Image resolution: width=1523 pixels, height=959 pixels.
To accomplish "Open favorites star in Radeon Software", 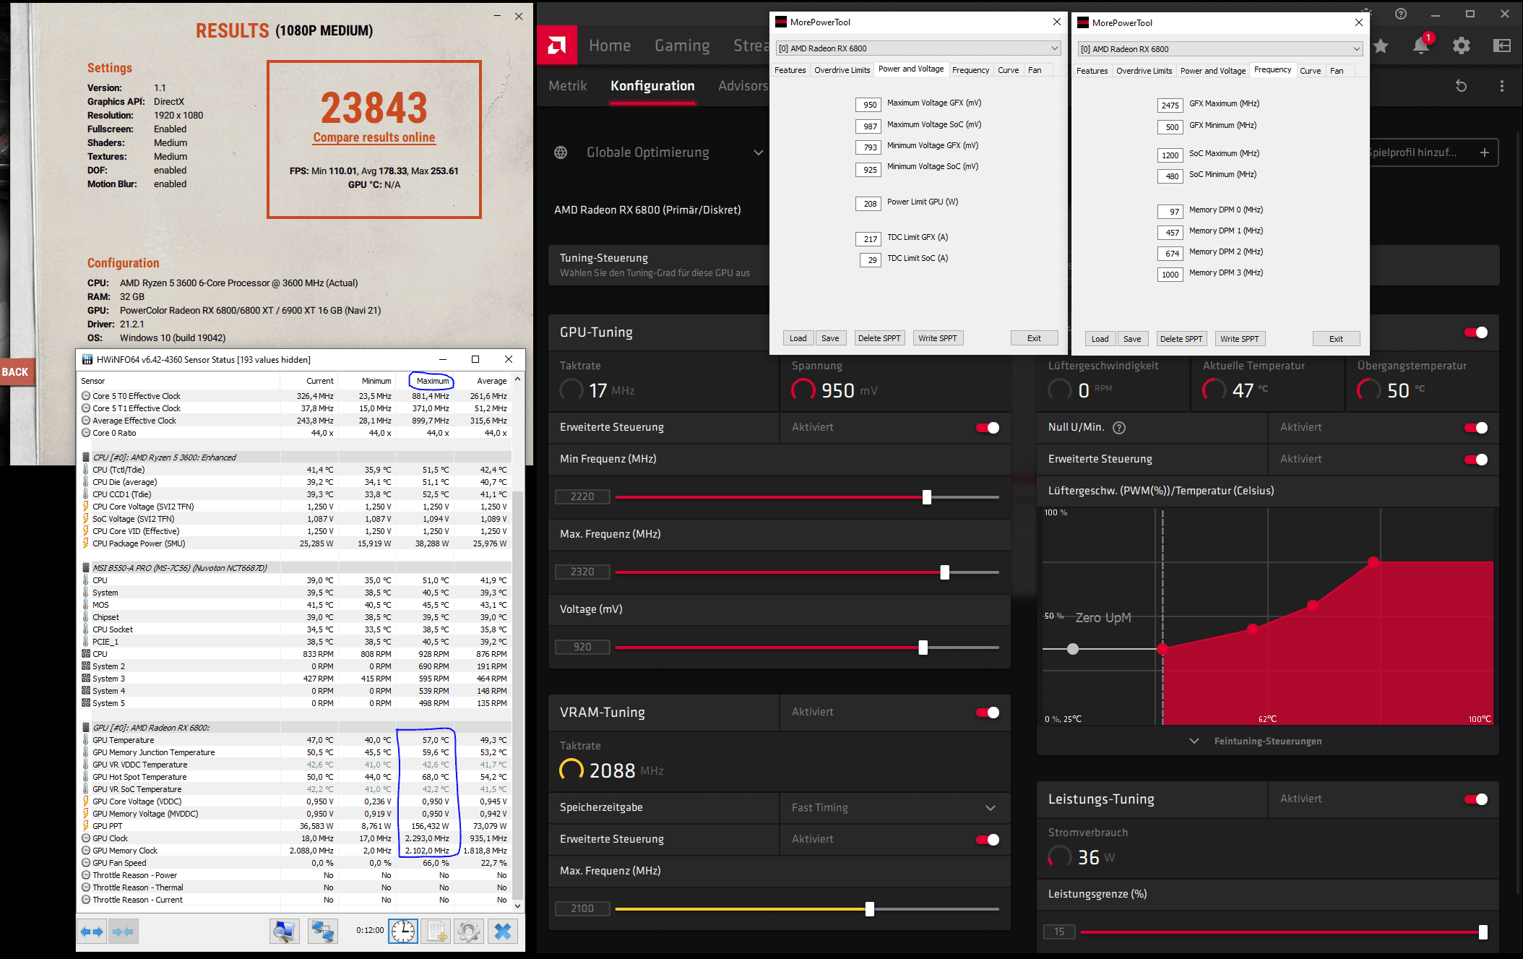I will coord(1381,46).
